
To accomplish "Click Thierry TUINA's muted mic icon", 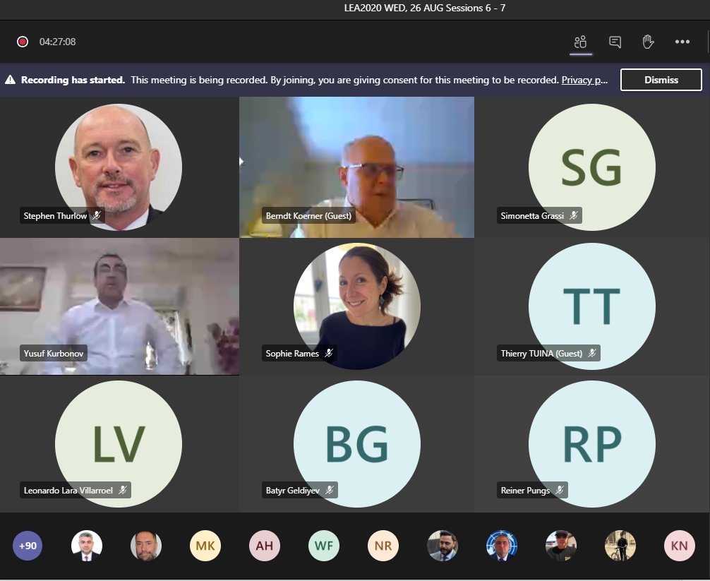I will point(592,353).
